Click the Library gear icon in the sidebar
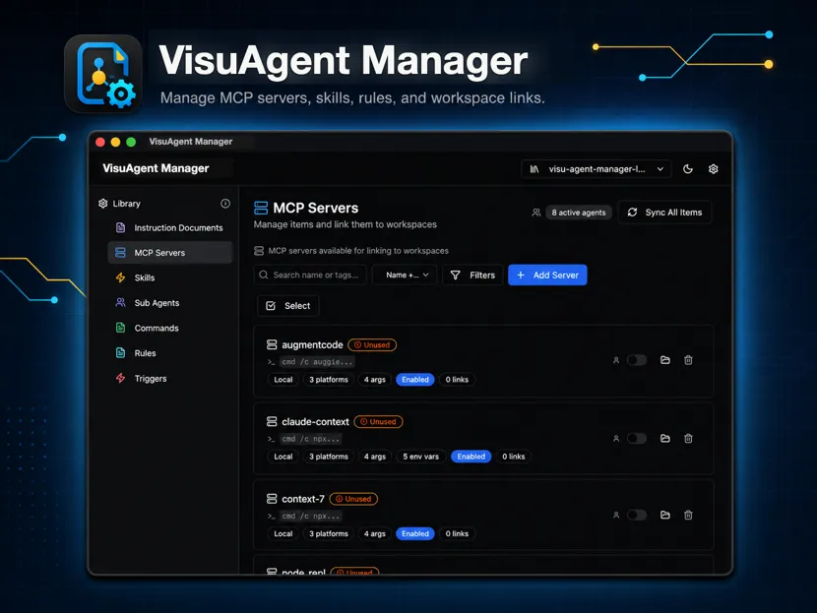Viewport: 817px width, 613px height. tap(103, 204)
